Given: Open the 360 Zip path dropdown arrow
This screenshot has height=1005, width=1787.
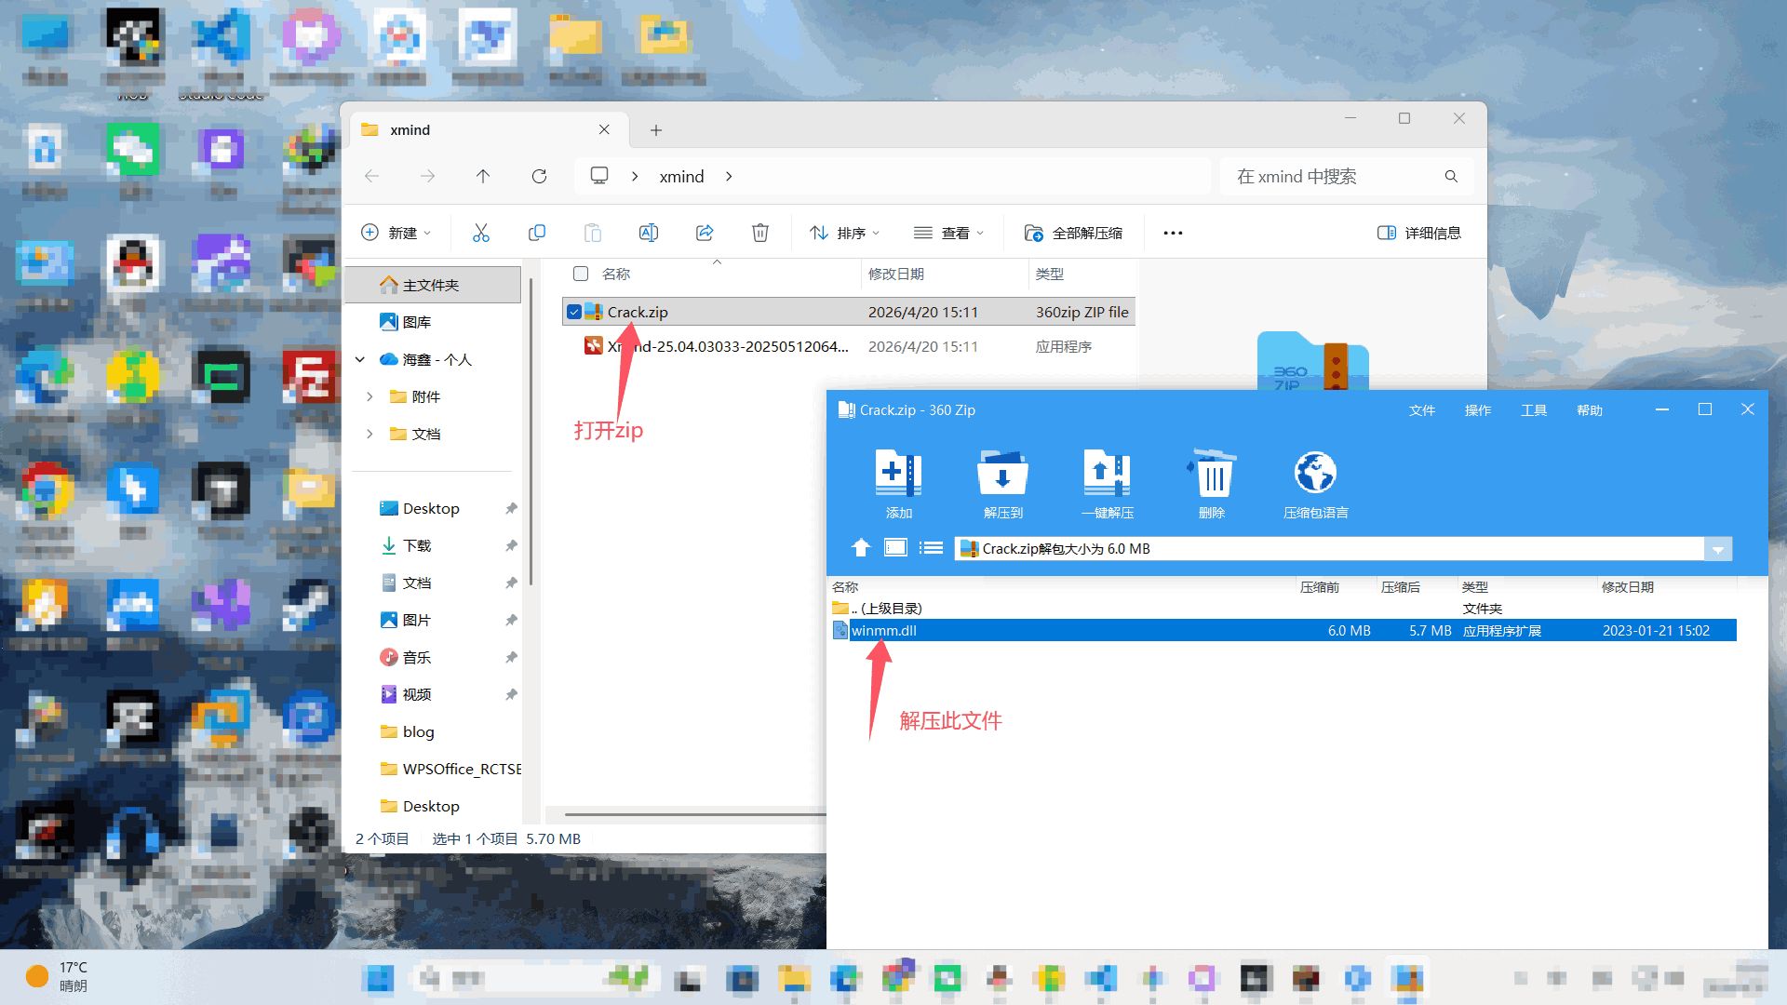Looking at the screenshot, I should [x=1718, y=549].
